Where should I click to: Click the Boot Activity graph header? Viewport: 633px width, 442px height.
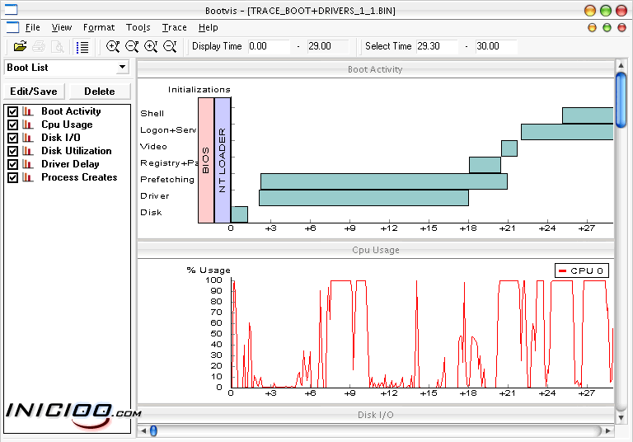[x=376, y=69]
